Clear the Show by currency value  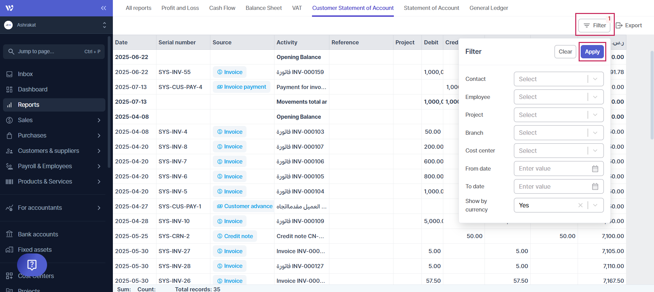[580, 205]
